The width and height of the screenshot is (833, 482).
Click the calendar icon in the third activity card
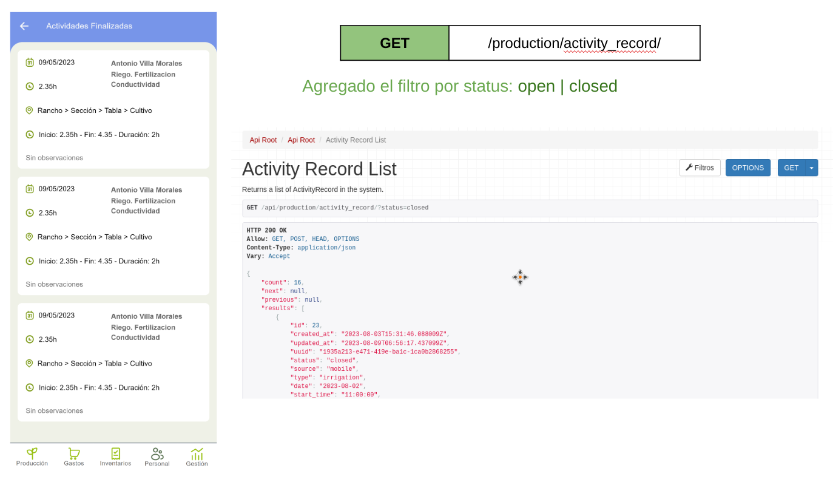point(30,315)
